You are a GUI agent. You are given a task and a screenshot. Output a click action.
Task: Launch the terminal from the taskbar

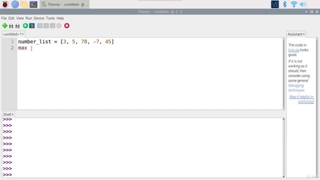33,4
